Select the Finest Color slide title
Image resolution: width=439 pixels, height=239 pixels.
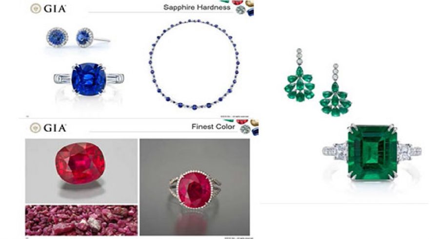pos(213,127)
